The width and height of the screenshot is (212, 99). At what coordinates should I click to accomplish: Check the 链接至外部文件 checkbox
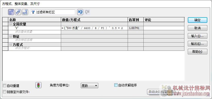click(x=5, y=92)
